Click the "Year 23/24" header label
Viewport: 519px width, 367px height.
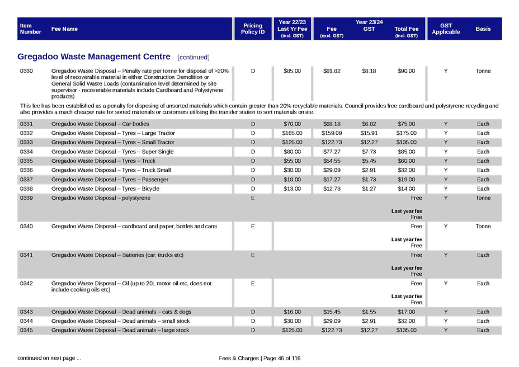tap(369, 22)
